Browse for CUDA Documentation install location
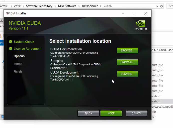Viewport: 173px width, 128px height. point(127,50)
